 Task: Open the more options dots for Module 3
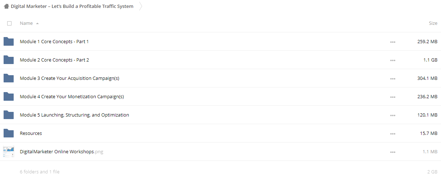(x=393, y=79)
